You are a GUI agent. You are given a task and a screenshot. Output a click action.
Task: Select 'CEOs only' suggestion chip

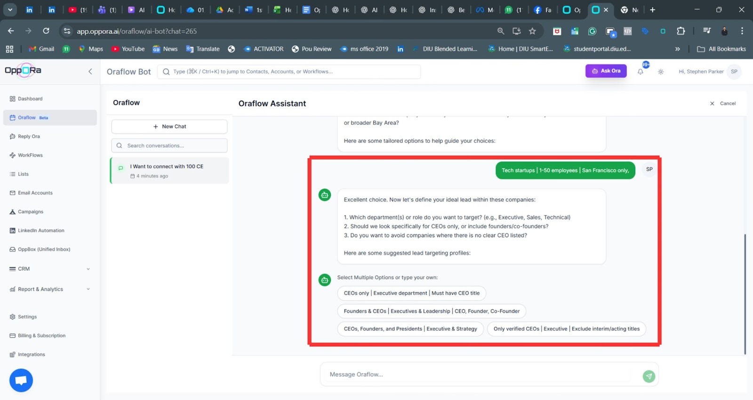coord(411,293)
